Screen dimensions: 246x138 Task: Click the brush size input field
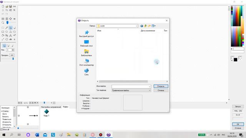[x=9, y=50]
